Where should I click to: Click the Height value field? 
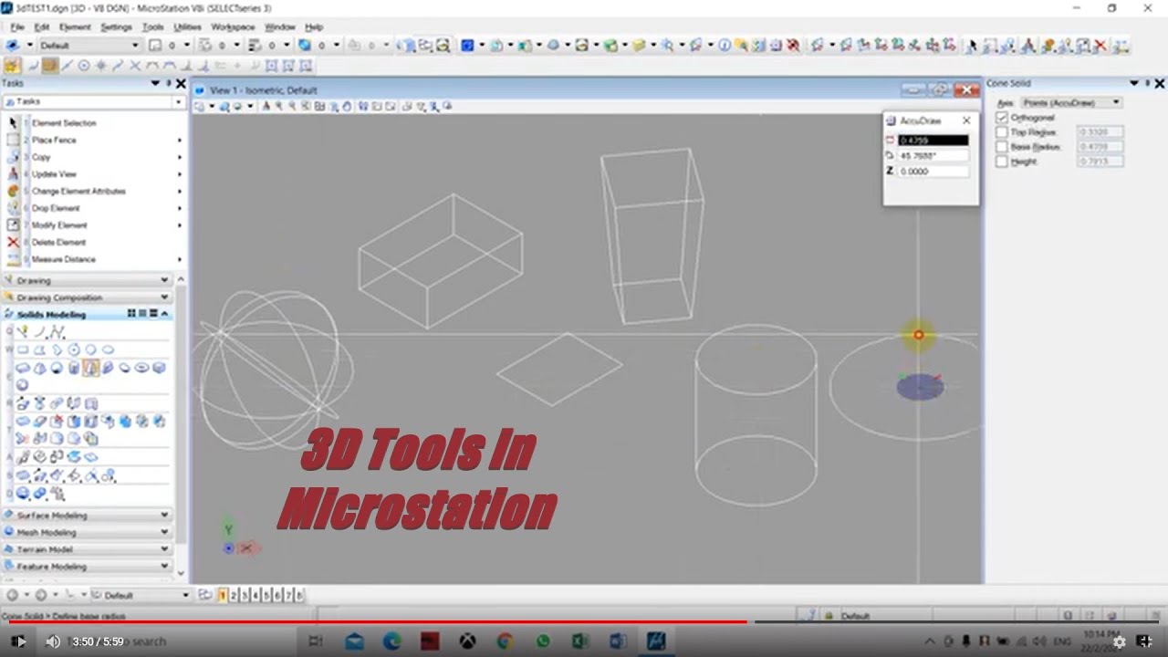click(x=1100, y=162)
